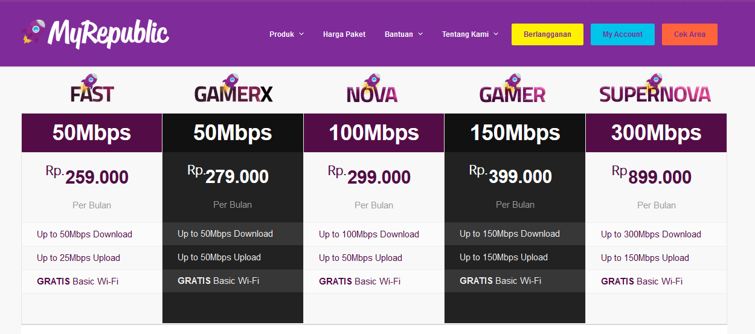Select the 50Mbps FAST plan header

tap(92, 133)
